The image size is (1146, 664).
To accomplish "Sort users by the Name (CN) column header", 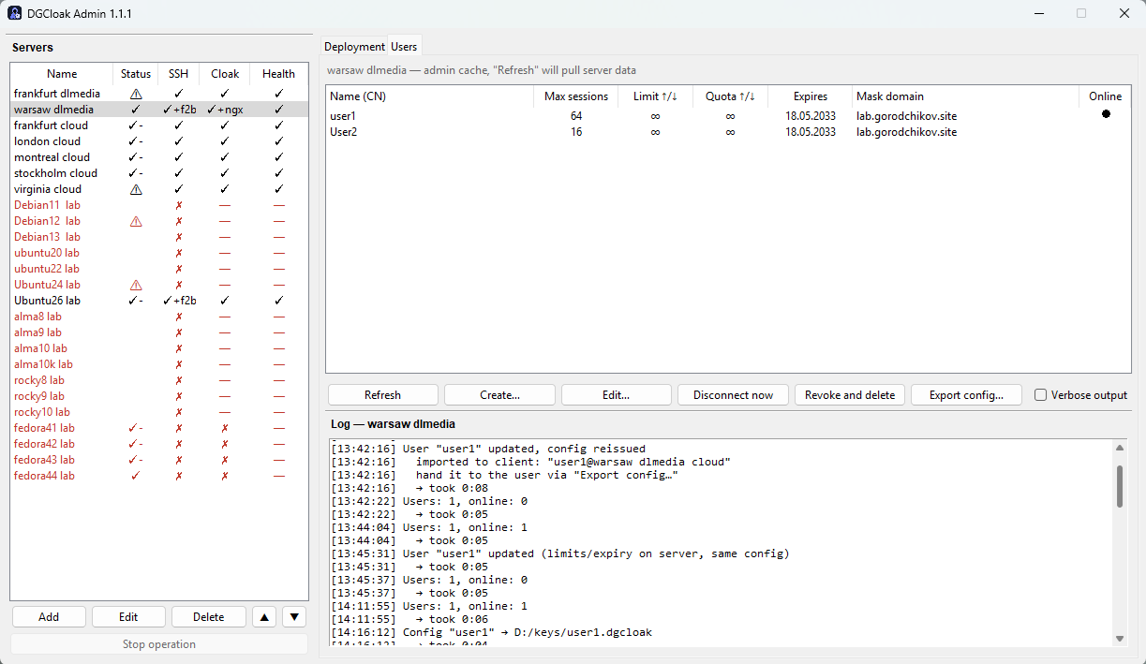I will pos(430,96).
